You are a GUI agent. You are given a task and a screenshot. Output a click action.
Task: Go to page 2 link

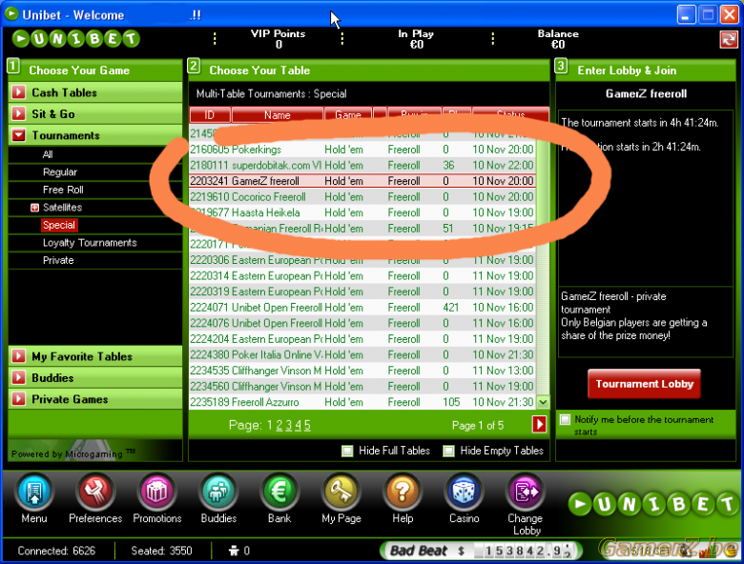[279, 425]
